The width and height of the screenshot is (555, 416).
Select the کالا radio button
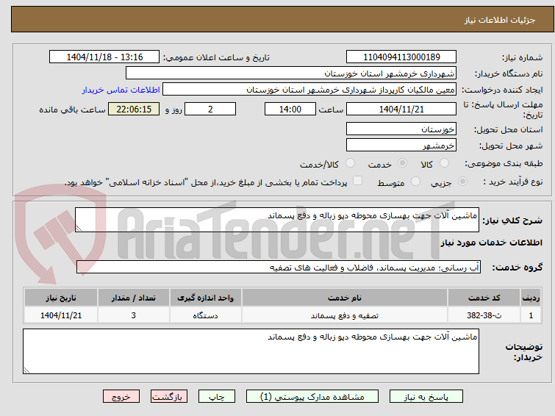tap(444, 163)
